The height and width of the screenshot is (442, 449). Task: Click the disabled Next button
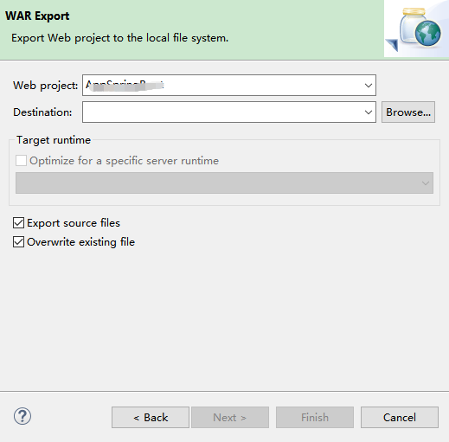pyautogui.click(x=230, y=417)
